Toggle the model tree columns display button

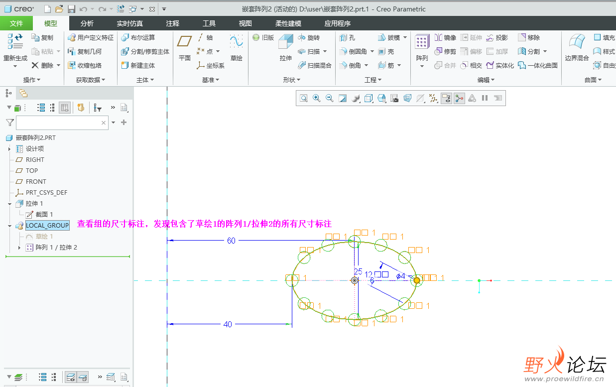tap(64, 108)
